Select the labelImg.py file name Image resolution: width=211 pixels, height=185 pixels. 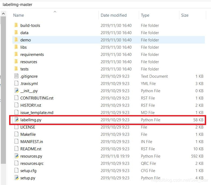tap(31, 120)
